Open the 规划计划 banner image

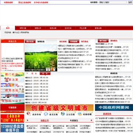point(13,85)
